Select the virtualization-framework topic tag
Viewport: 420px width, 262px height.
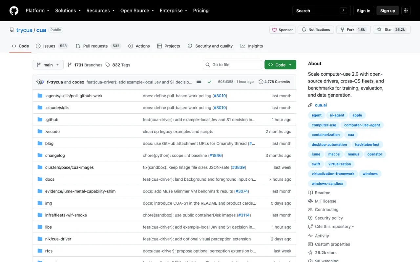(x=333, y=174)
